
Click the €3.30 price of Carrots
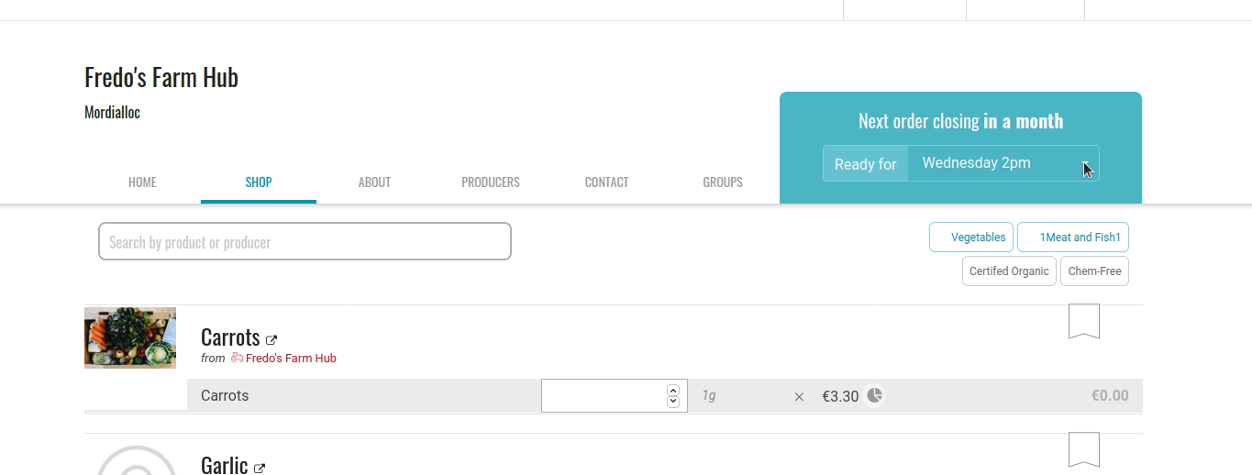point(840,396)
